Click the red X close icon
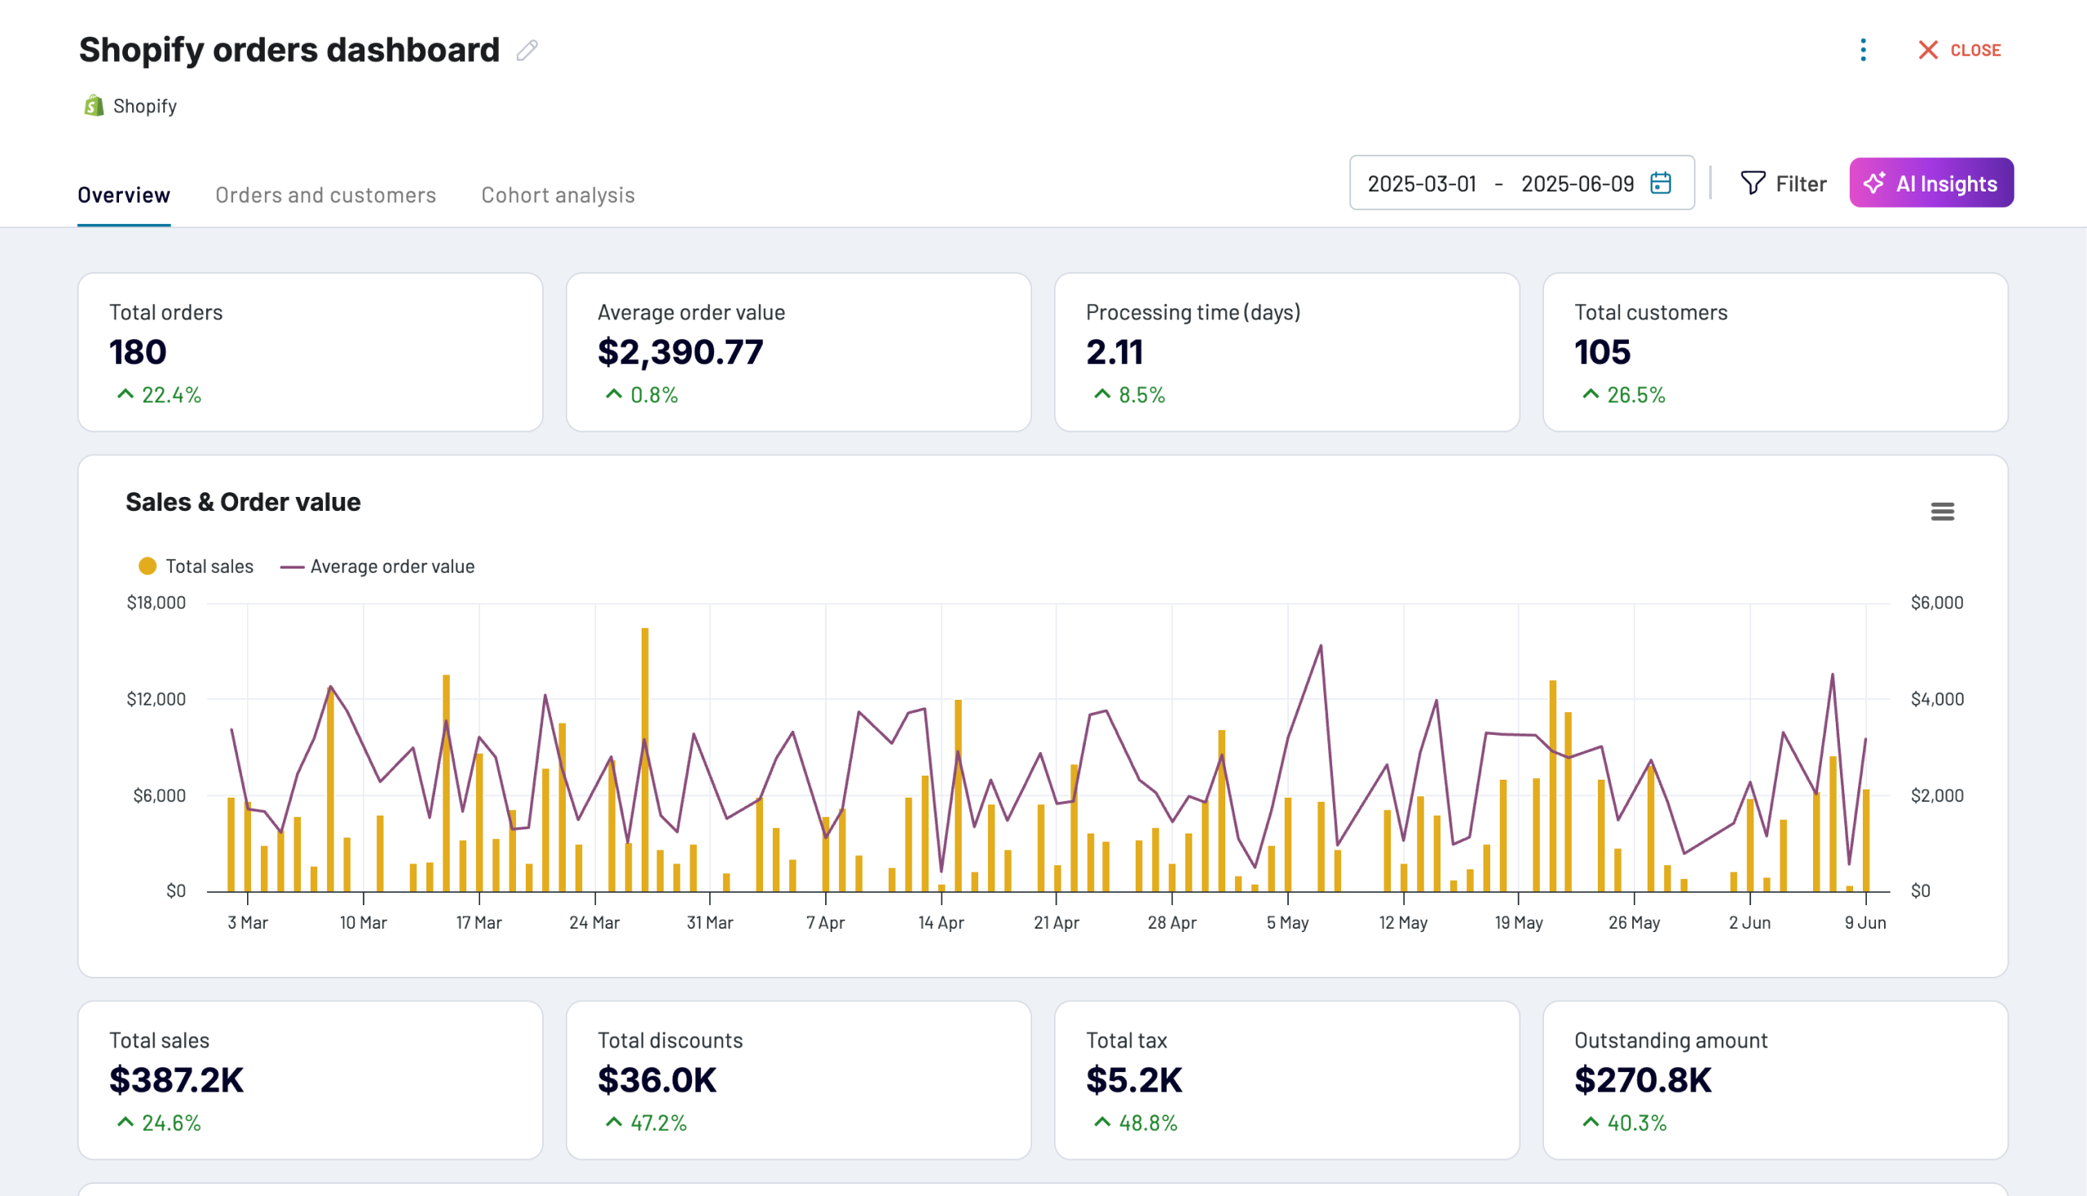This screenshot has height=1196, width=2087. [x=1928, y=51]
